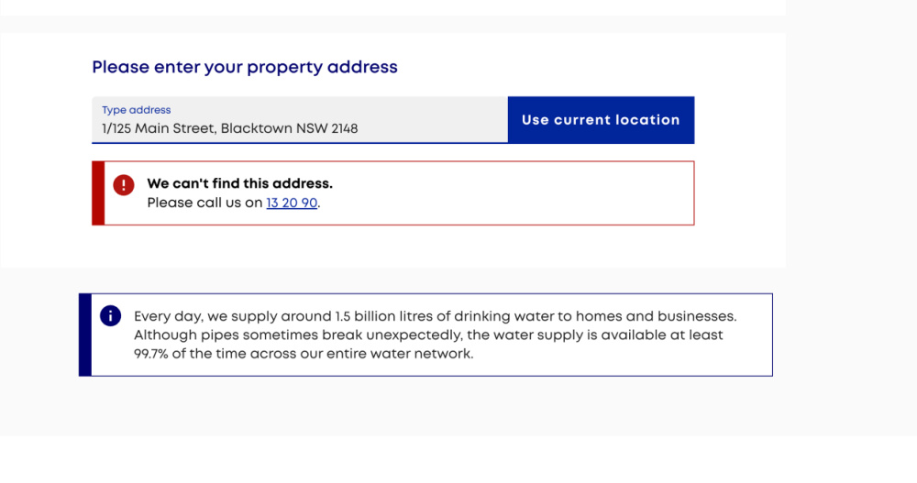Click the blue information circle icon
The height and width of the screenshot is (483, 917).
pos(111,316)
